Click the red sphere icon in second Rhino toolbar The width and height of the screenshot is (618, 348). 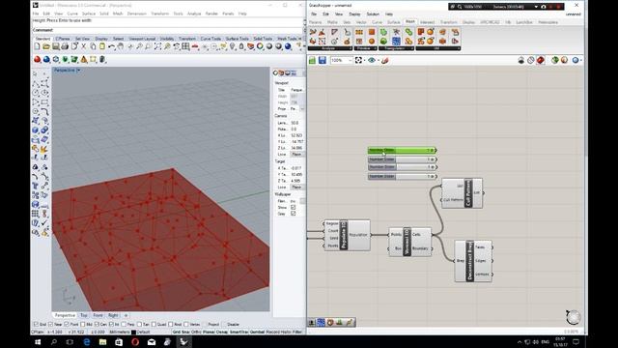click(37, 60)
